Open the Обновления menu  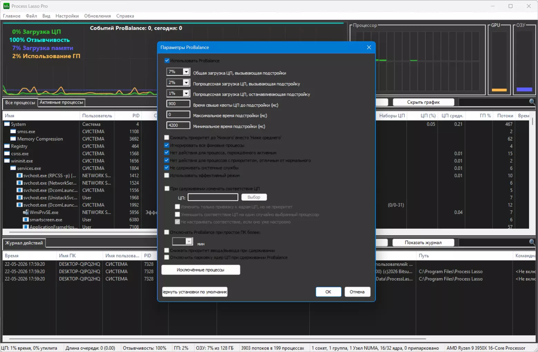tap(97, 16)
